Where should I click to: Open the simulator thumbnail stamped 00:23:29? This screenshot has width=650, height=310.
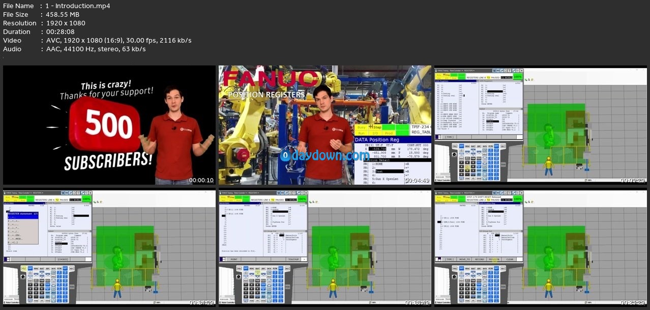(541, 249)
